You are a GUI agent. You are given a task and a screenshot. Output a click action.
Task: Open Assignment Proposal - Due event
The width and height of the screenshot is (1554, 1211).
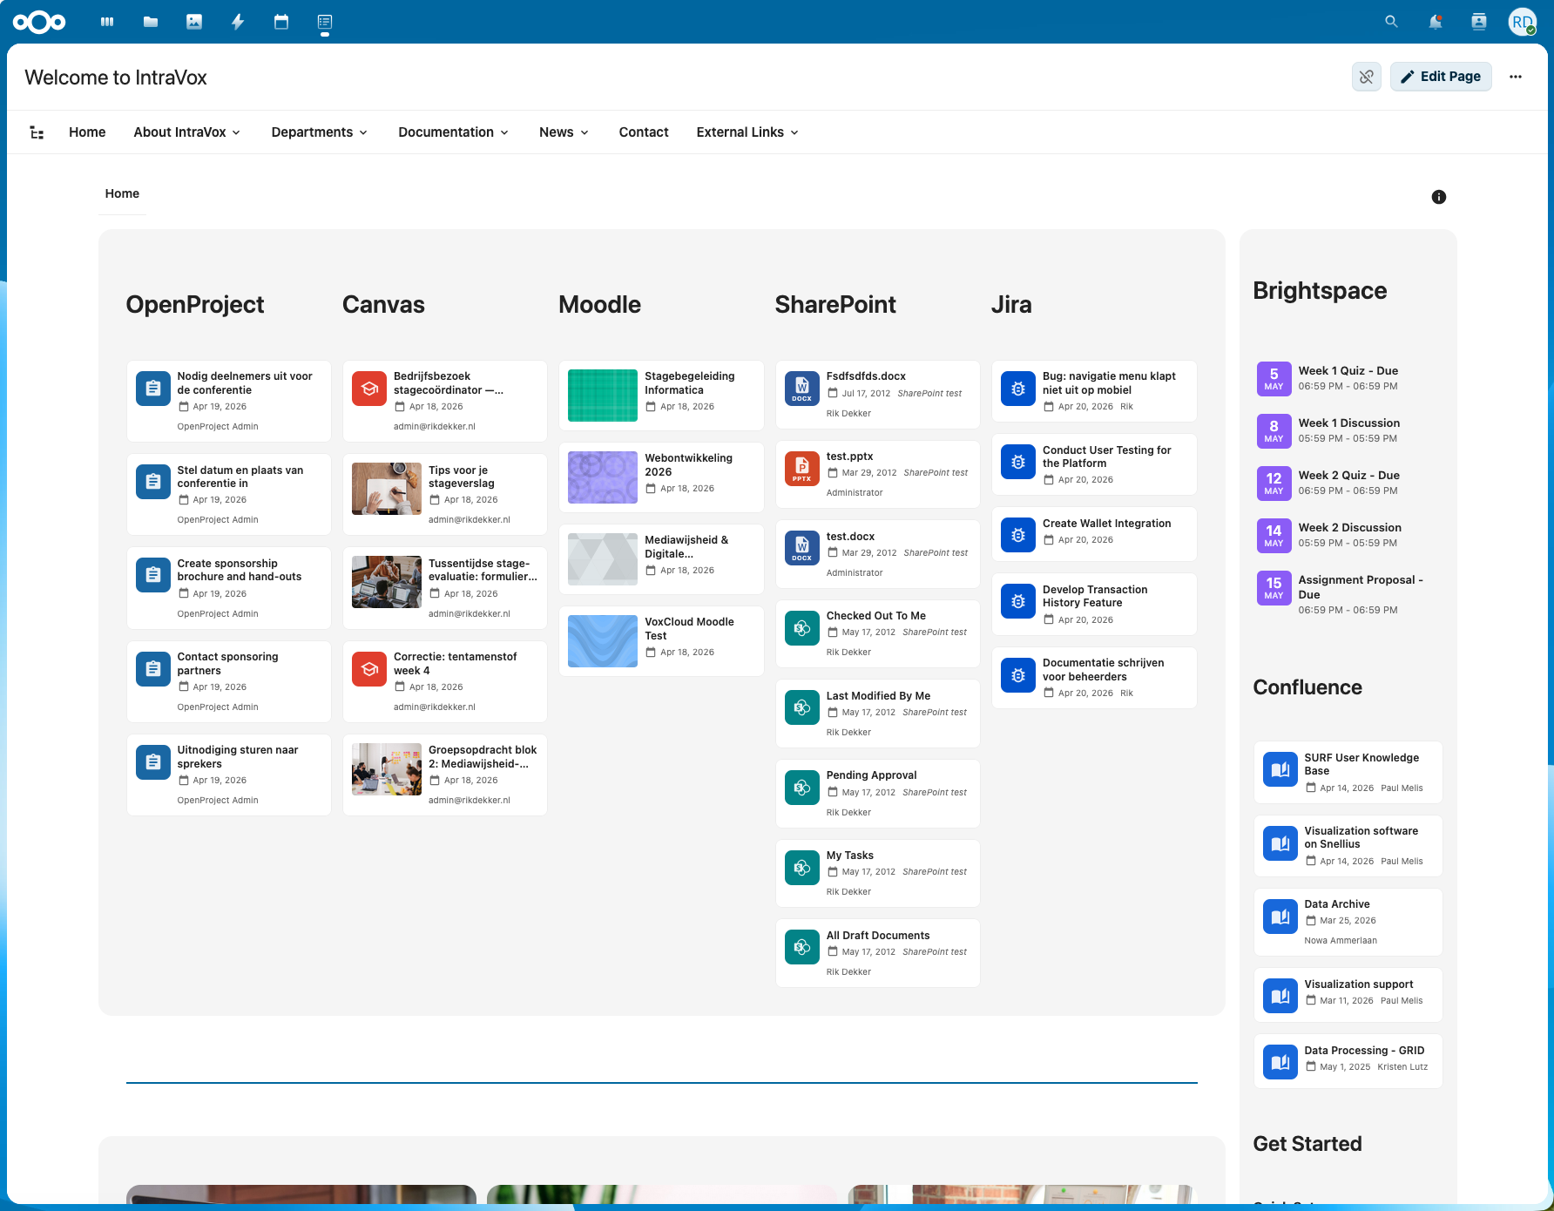(1348, 594)
